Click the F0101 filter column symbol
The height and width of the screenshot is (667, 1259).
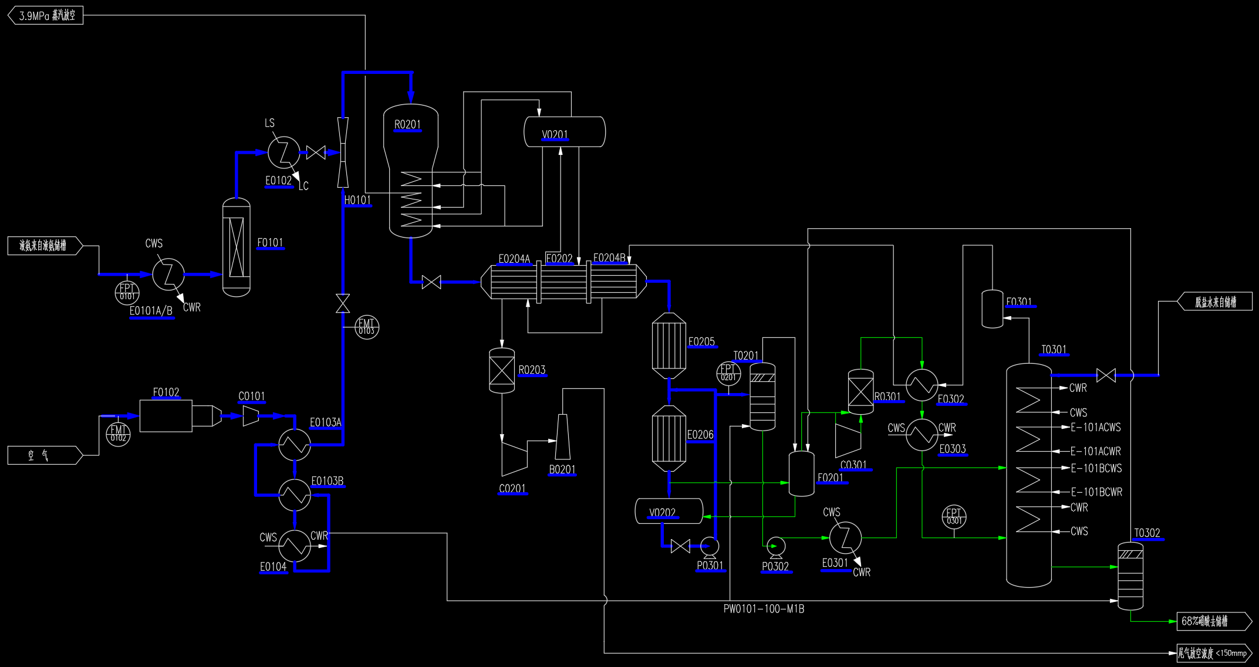(237, 248)
